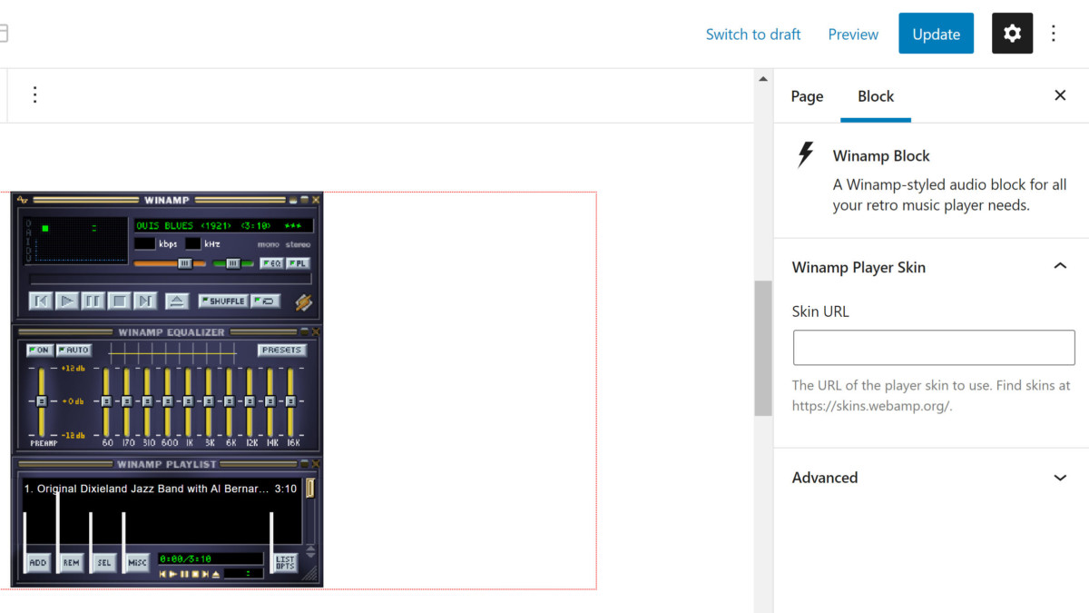Click into the Skin URL input field
This screenshot has height=613, width=1089.
pos(933,348)
